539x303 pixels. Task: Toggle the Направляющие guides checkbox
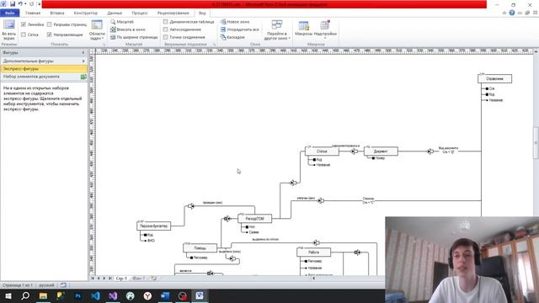49,35
